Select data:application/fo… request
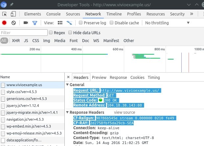 (x=32, y=140)
